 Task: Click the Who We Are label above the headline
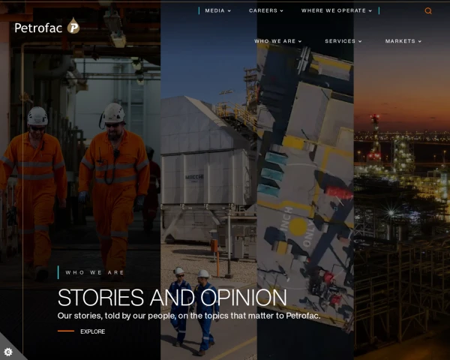94,272
